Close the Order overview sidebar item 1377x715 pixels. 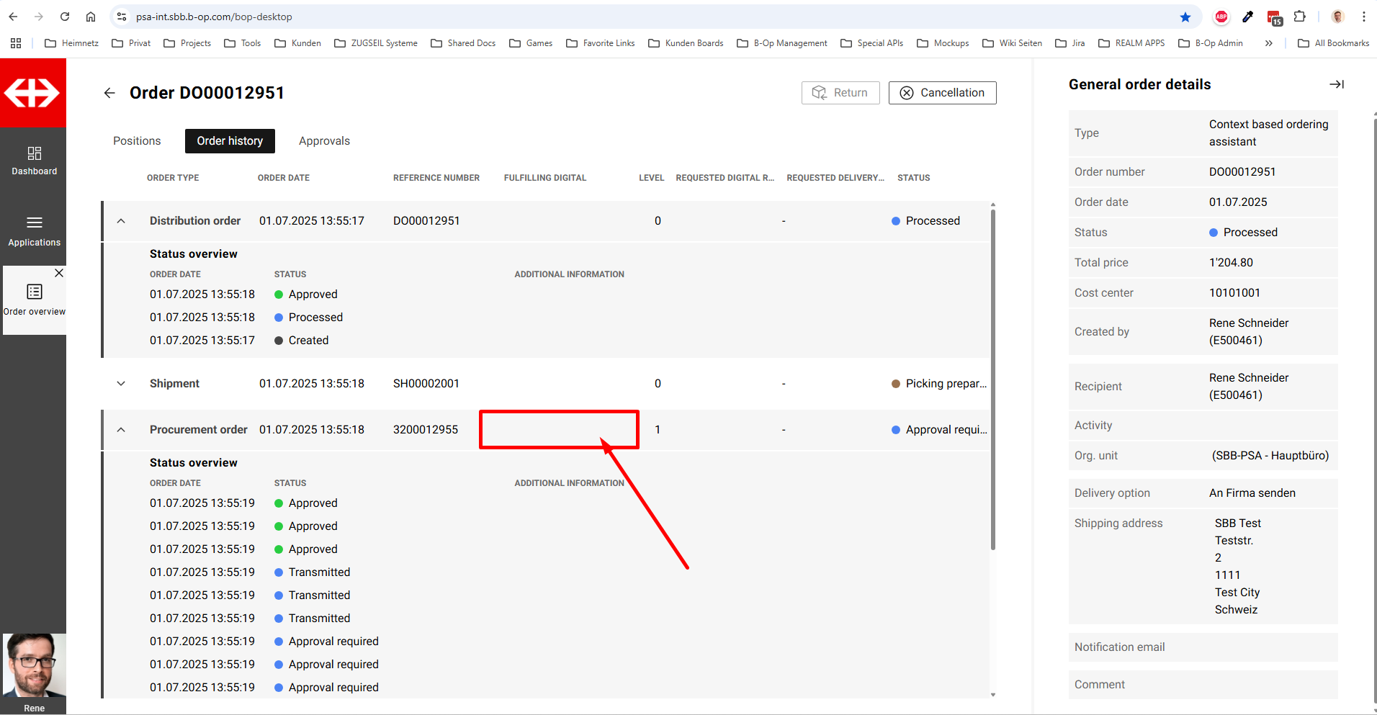coord(59,273)
